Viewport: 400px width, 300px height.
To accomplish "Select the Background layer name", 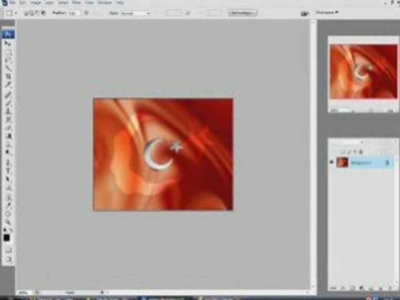I will pyautogui.click(x=361, y=162).
